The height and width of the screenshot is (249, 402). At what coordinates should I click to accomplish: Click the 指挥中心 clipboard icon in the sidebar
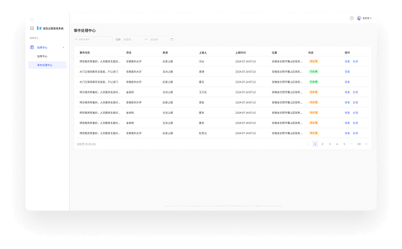tap(32, 47)
